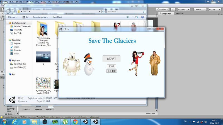
Task: Open the Layout dropdown
Action: click(214, 9)
